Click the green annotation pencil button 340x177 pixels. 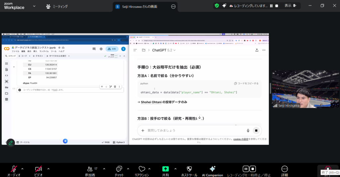[11, 143]
